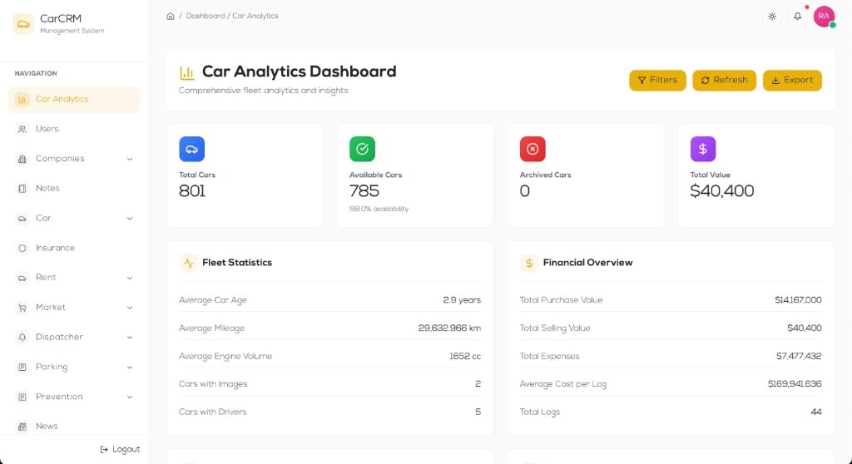Click the dashboard title bar-chart icon
The image size is (852, 464).
click(x=187, y=72)
